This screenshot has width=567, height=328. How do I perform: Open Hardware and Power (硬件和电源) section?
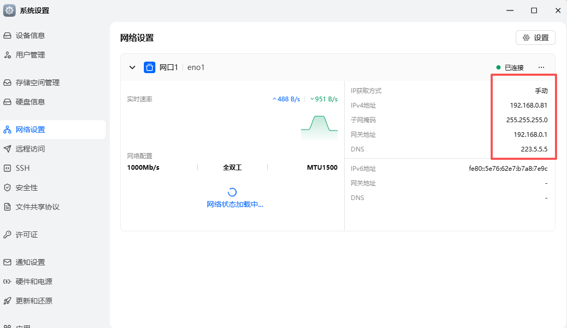(33, 282)
